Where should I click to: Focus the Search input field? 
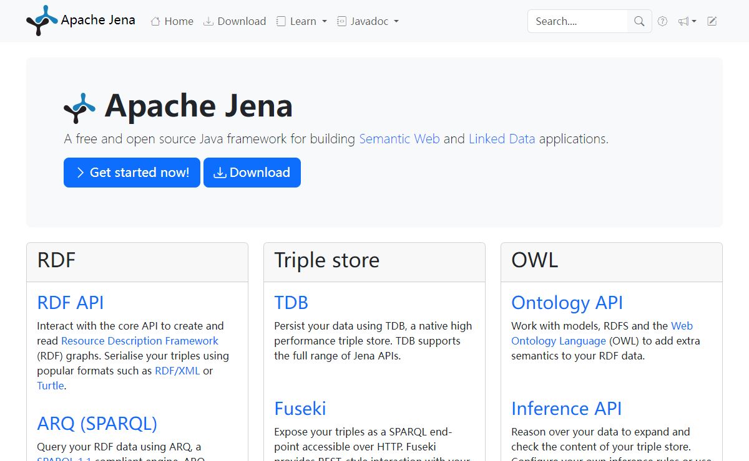[x=577, y=21]
